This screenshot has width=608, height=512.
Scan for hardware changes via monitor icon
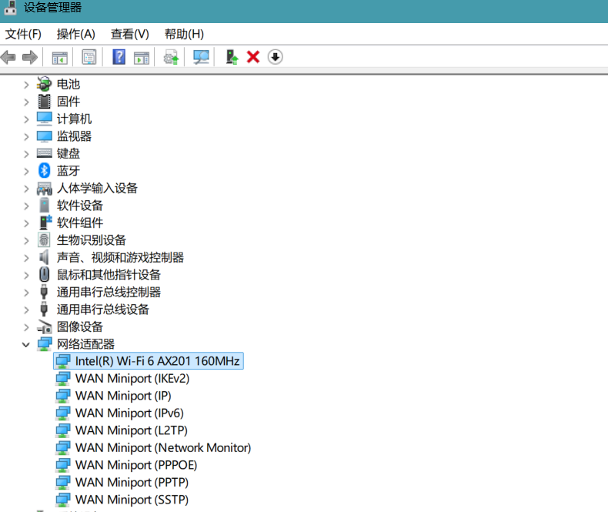coord(202,57)
